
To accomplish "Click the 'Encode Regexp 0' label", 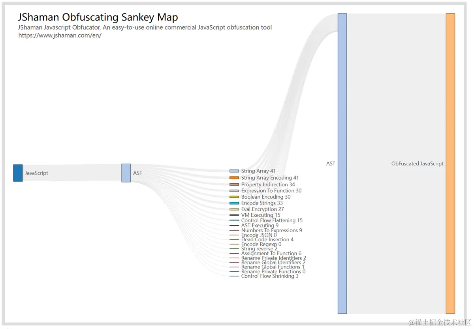I will point(261,244).
